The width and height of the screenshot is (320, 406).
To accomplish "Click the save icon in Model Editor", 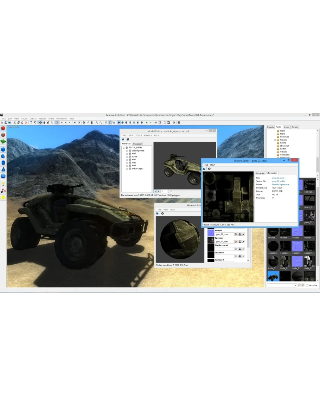I will 123,140.
